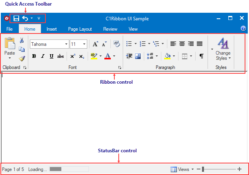Open the Numbering dropdown arrow
The width and height of the screenshot is (249, 175).
[x=149, y=44]
